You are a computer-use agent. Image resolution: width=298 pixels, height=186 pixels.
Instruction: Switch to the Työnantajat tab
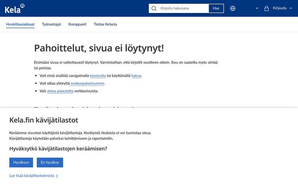51,24
